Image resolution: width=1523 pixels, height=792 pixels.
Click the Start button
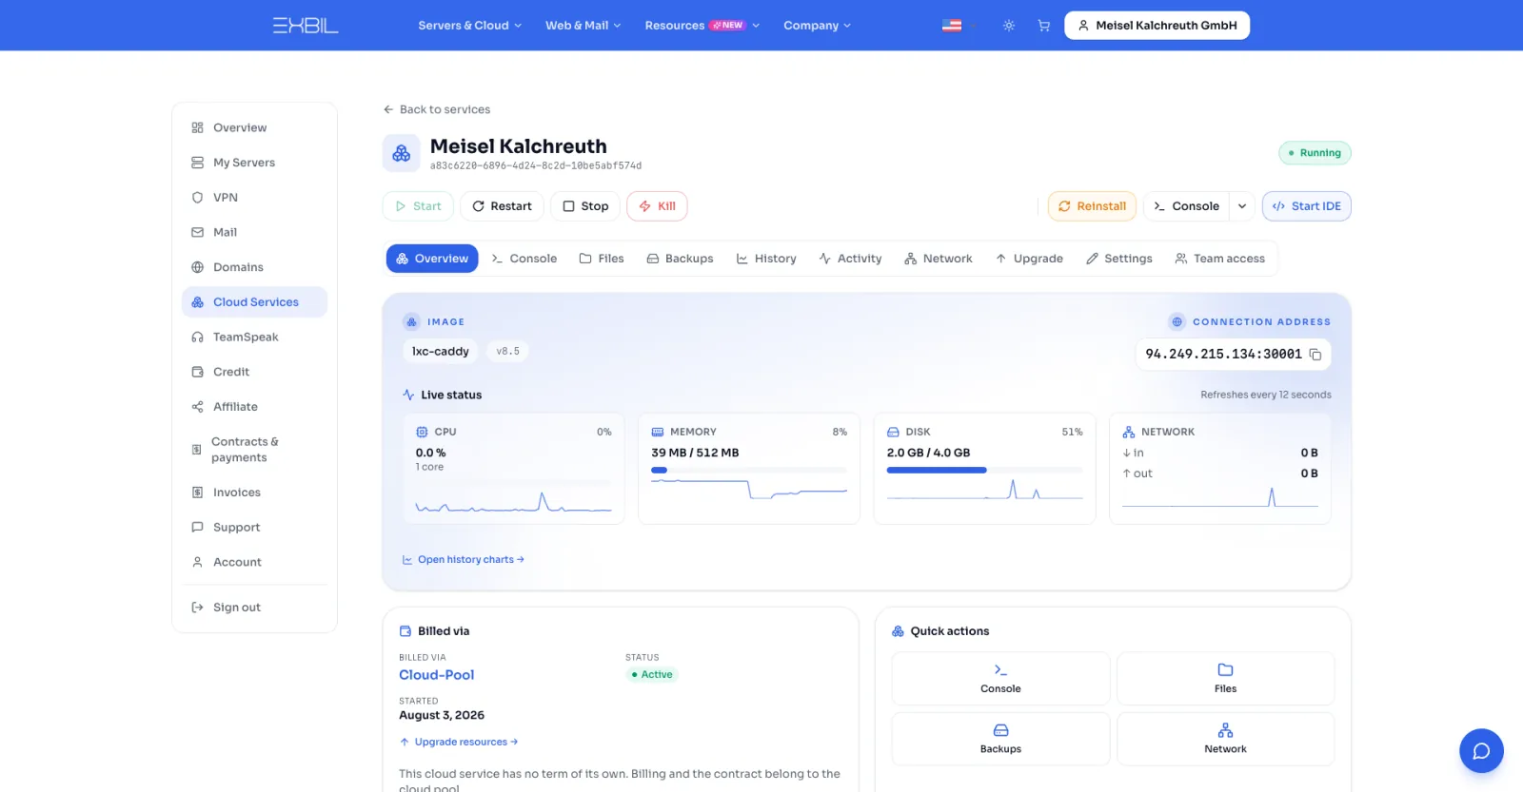pos(419,206)
